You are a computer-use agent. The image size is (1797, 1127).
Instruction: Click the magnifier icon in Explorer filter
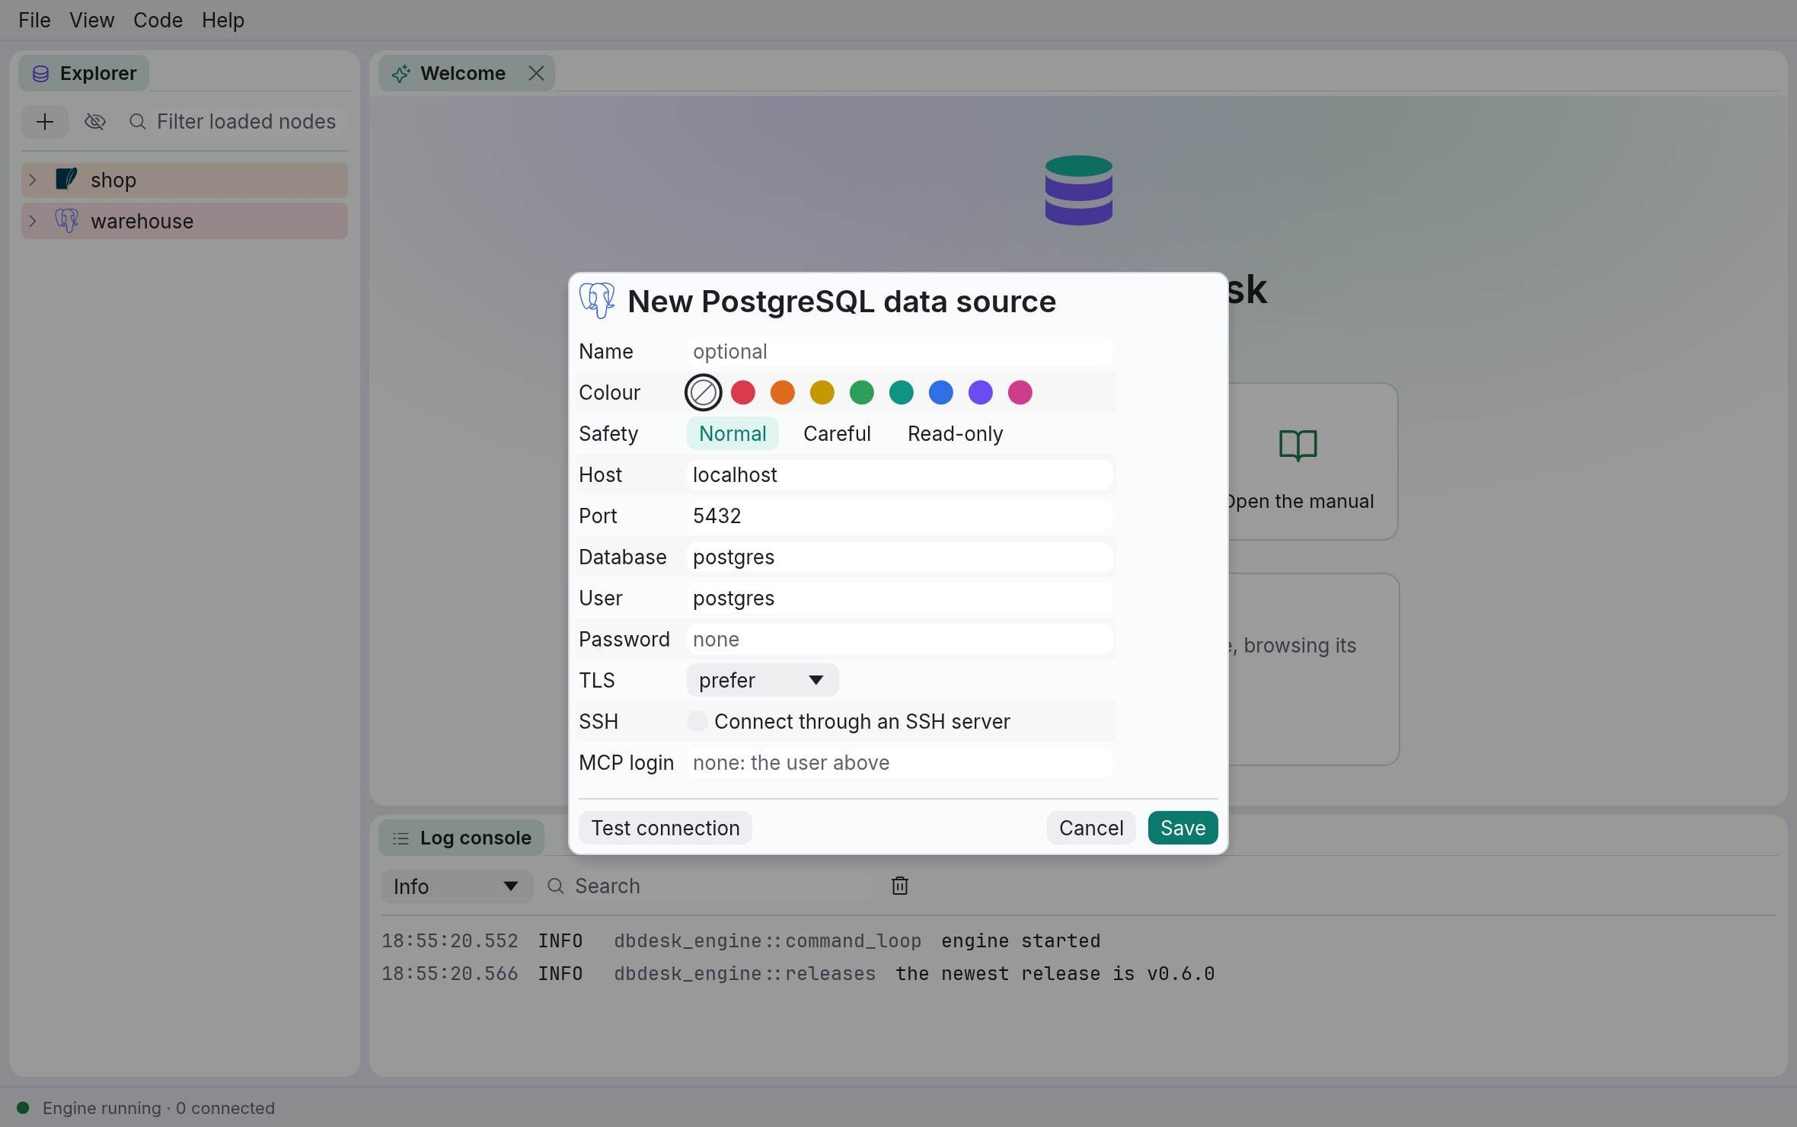[138, 122]
